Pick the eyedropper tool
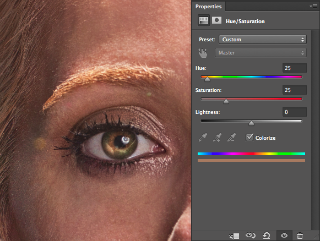The height and width of the screenshot is (241, 320). click(x=203, y=138)
